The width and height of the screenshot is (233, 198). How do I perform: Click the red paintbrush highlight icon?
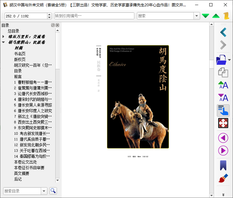pos(223,178)
